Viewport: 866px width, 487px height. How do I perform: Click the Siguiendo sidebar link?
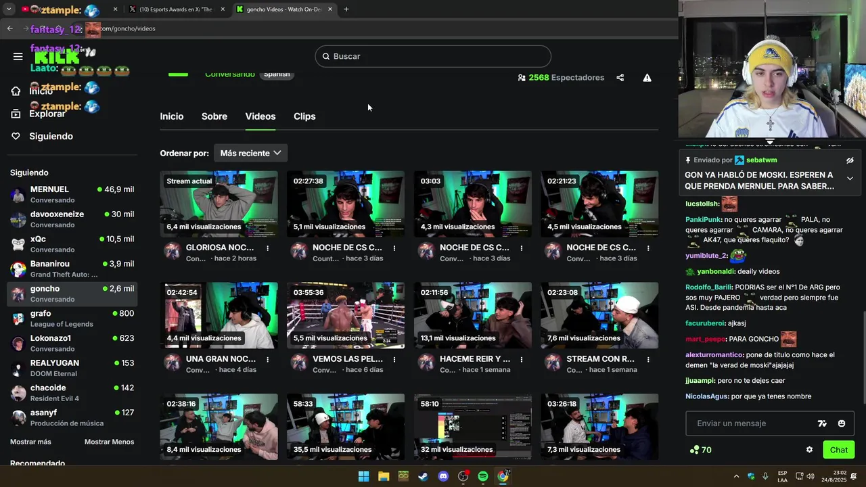click(51, 136)
